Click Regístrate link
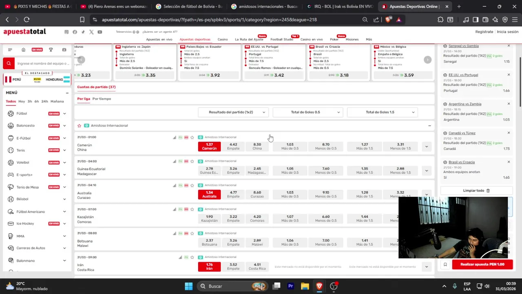 (484, 32)
